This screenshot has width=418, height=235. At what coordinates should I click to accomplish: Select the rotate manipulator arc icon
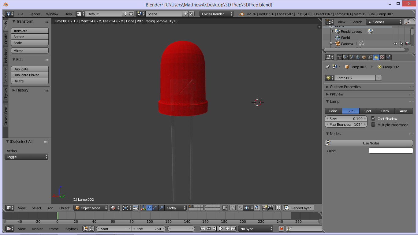coord(155,208)
